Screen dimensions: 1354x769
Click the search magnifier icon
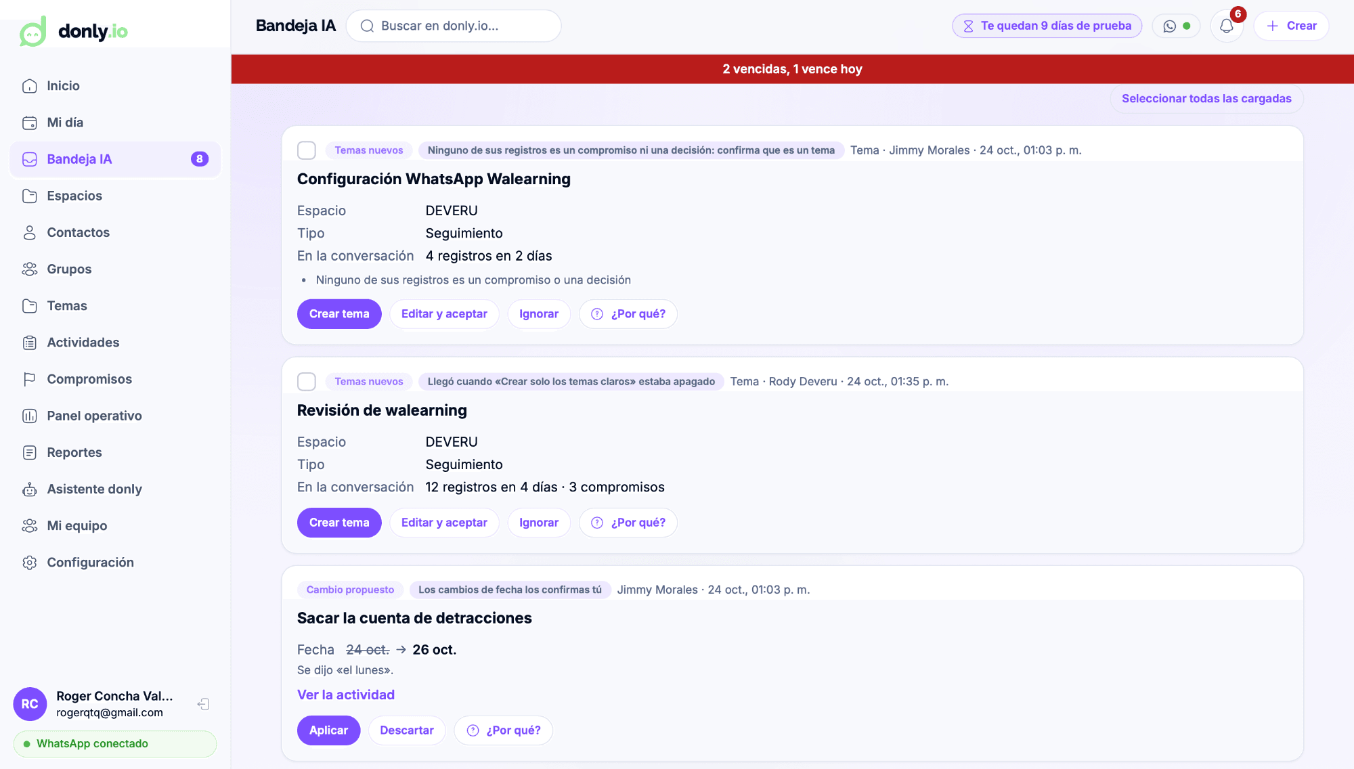[367, 26]
